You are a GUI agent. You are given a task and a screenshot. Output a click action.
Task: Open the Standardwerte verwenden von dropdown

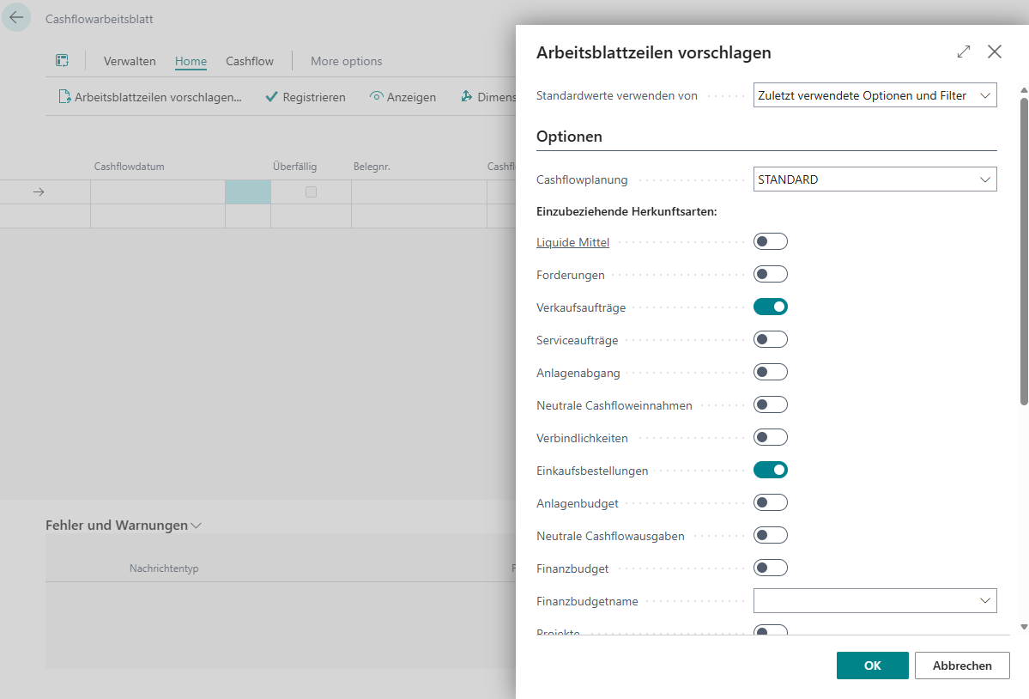pos(875,95)
